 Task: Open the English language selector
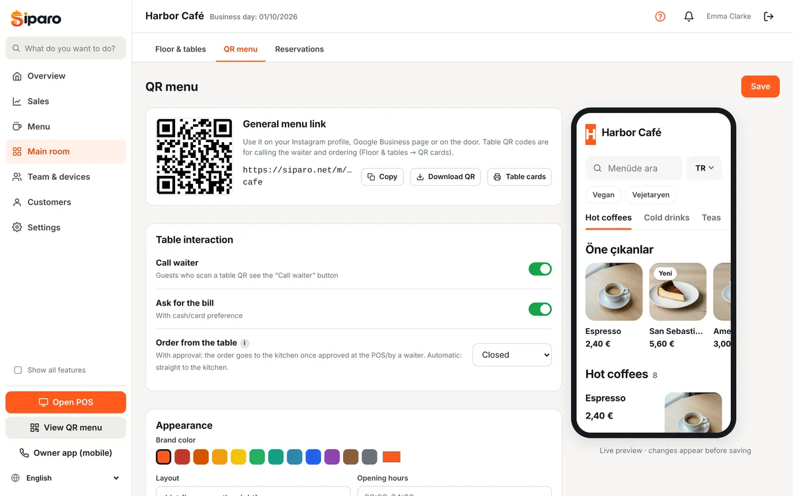coord(65,478)
